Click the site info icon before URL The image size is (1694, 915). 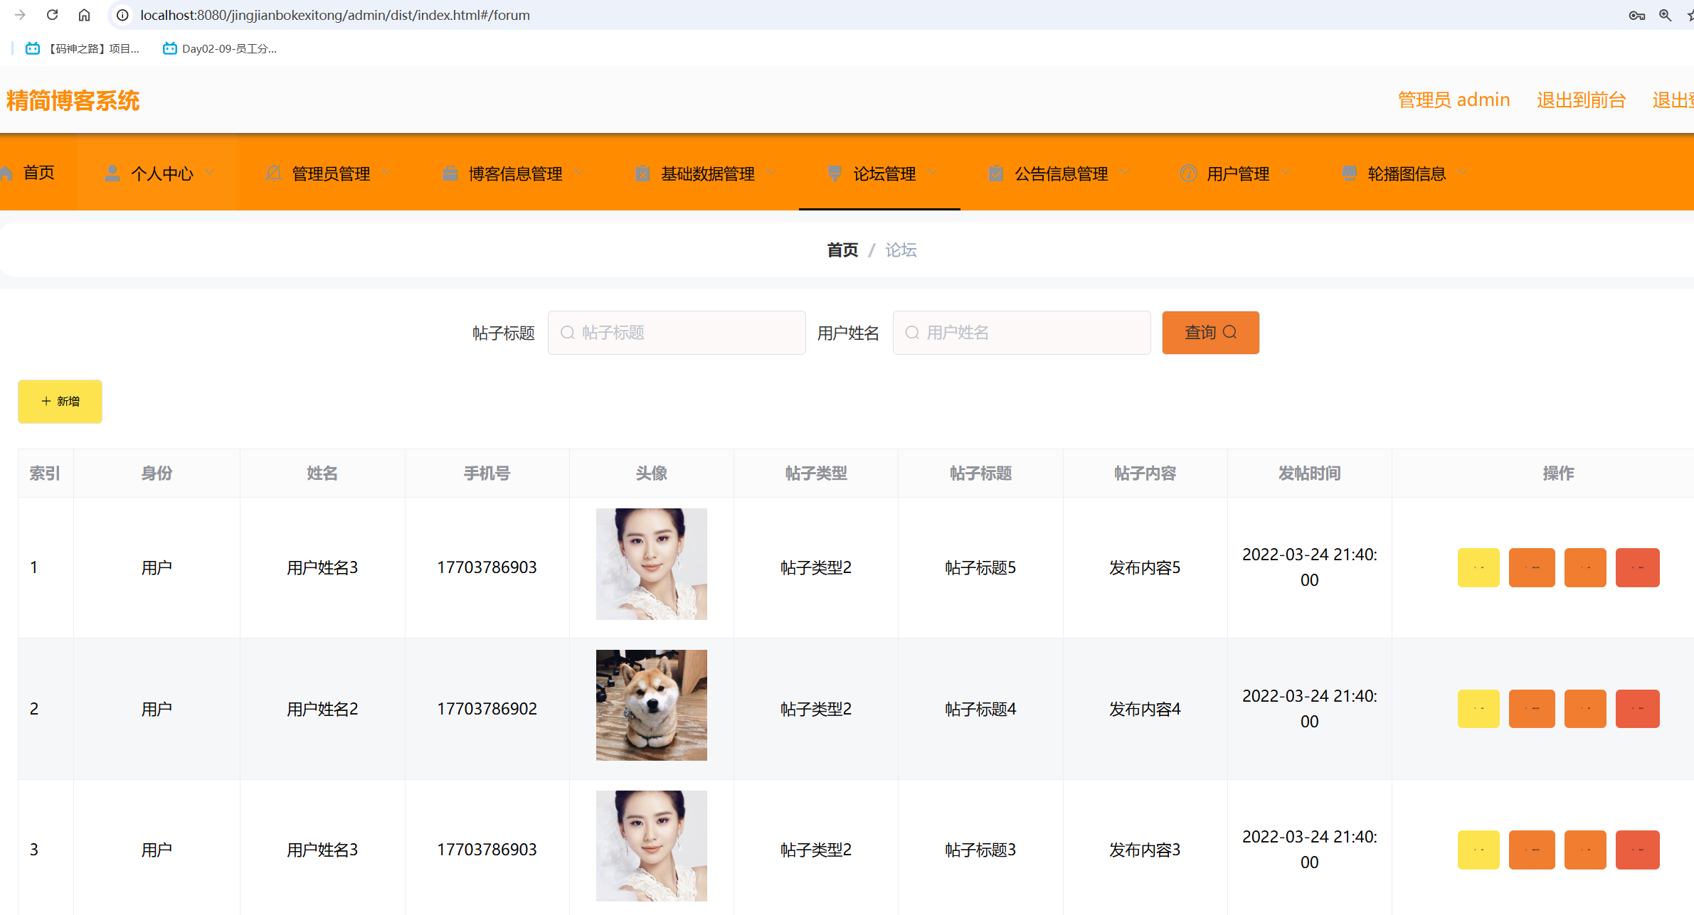tap(122, 15)
